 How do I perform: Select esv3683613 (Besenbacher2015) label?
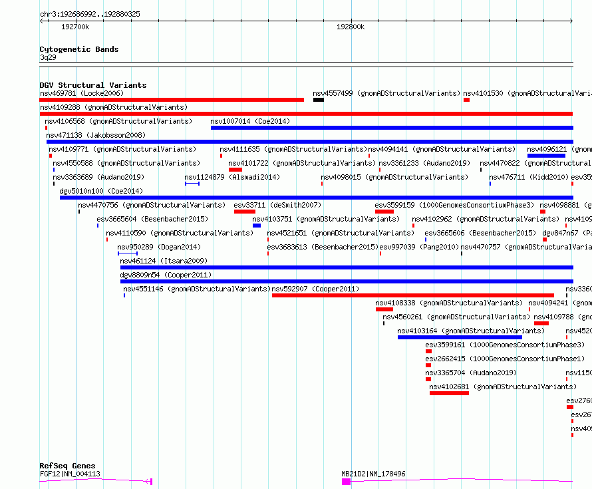click(323, 247)
